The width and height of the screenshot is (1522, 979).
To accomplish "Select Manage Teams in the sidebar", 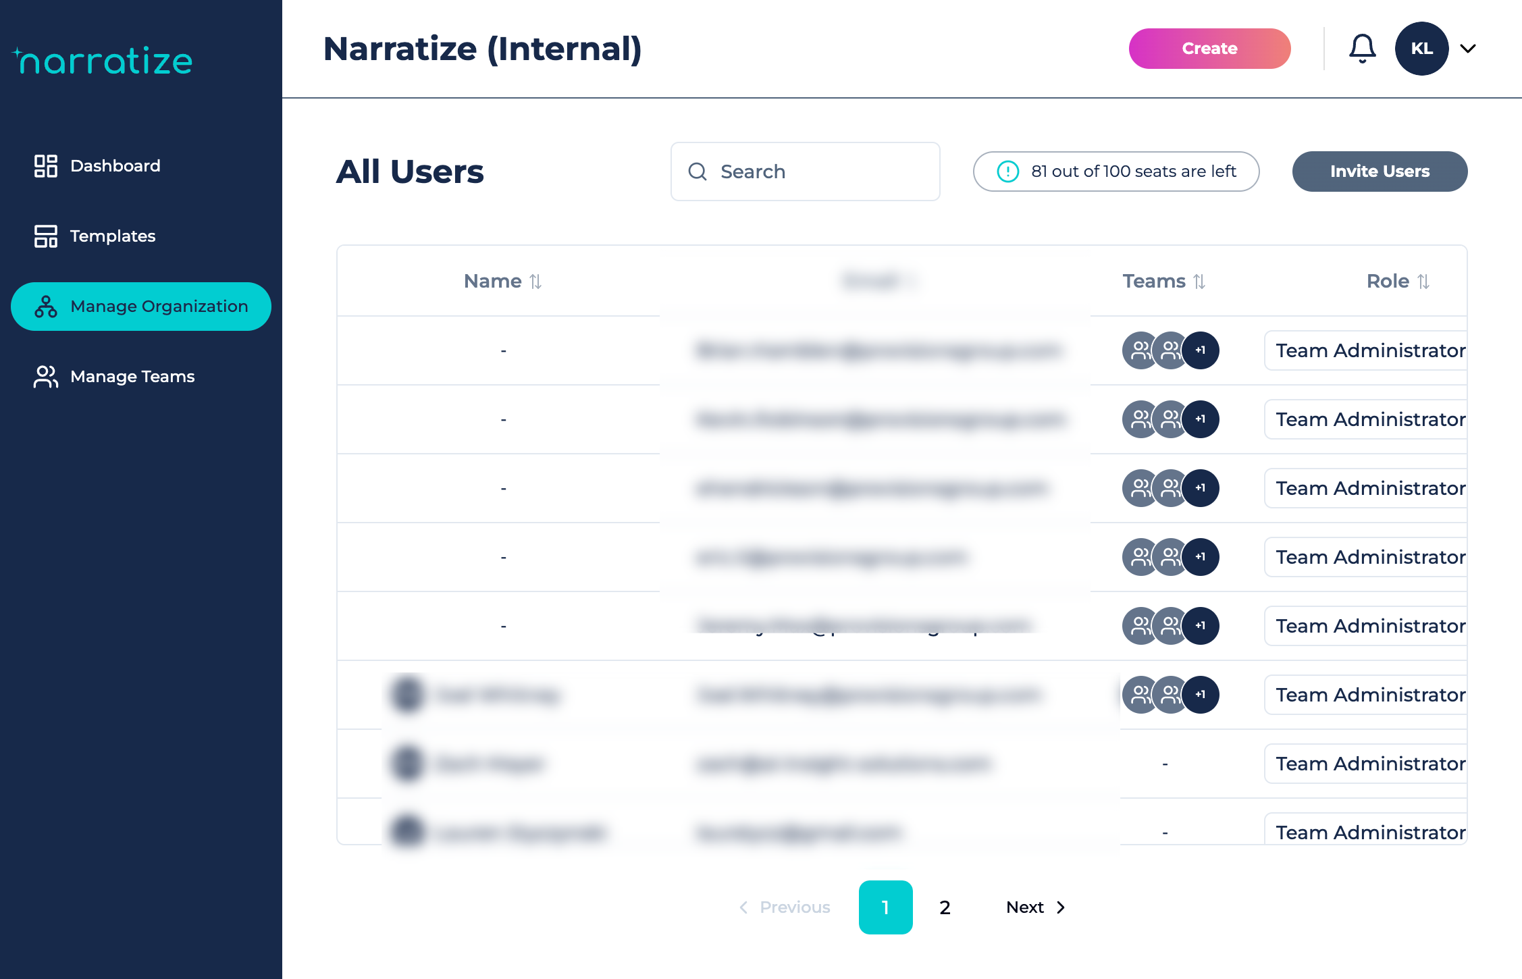I will 132,377.
